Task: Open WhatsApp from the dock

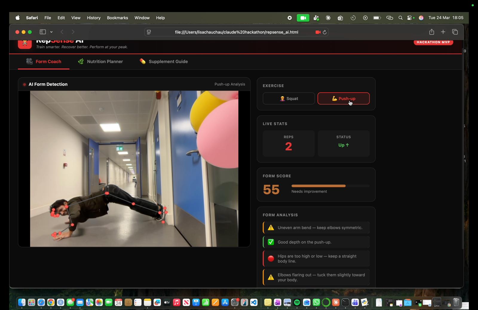Action: [x=316, y=303]
